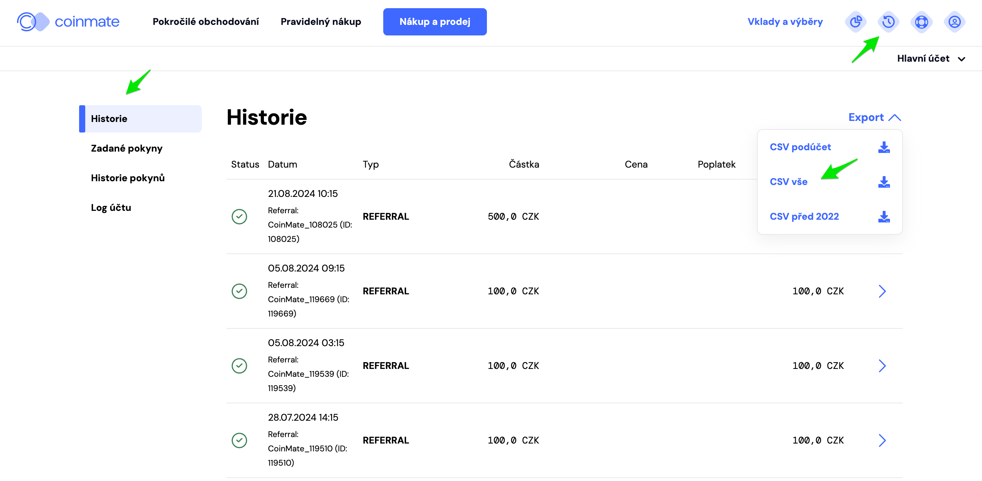Click the Poplatek column header
The height and width of the screenshot is (481, 982).
pos(717,165)
